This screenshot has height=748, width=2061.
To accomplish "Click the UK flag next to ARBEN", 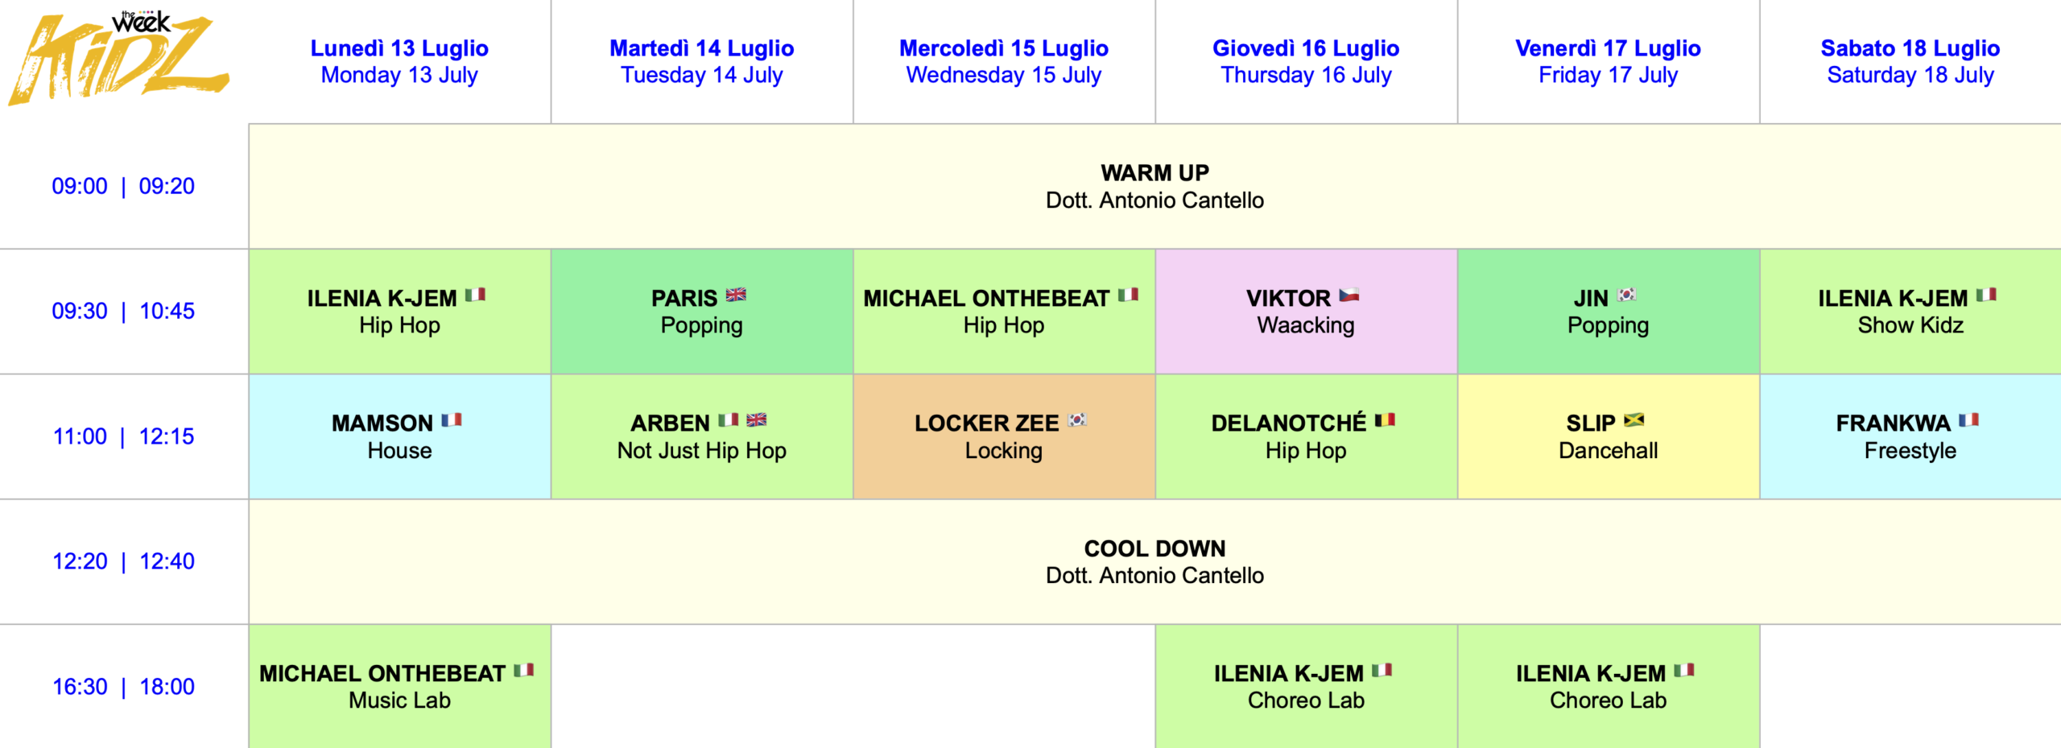I will click(x=757, y=420).
